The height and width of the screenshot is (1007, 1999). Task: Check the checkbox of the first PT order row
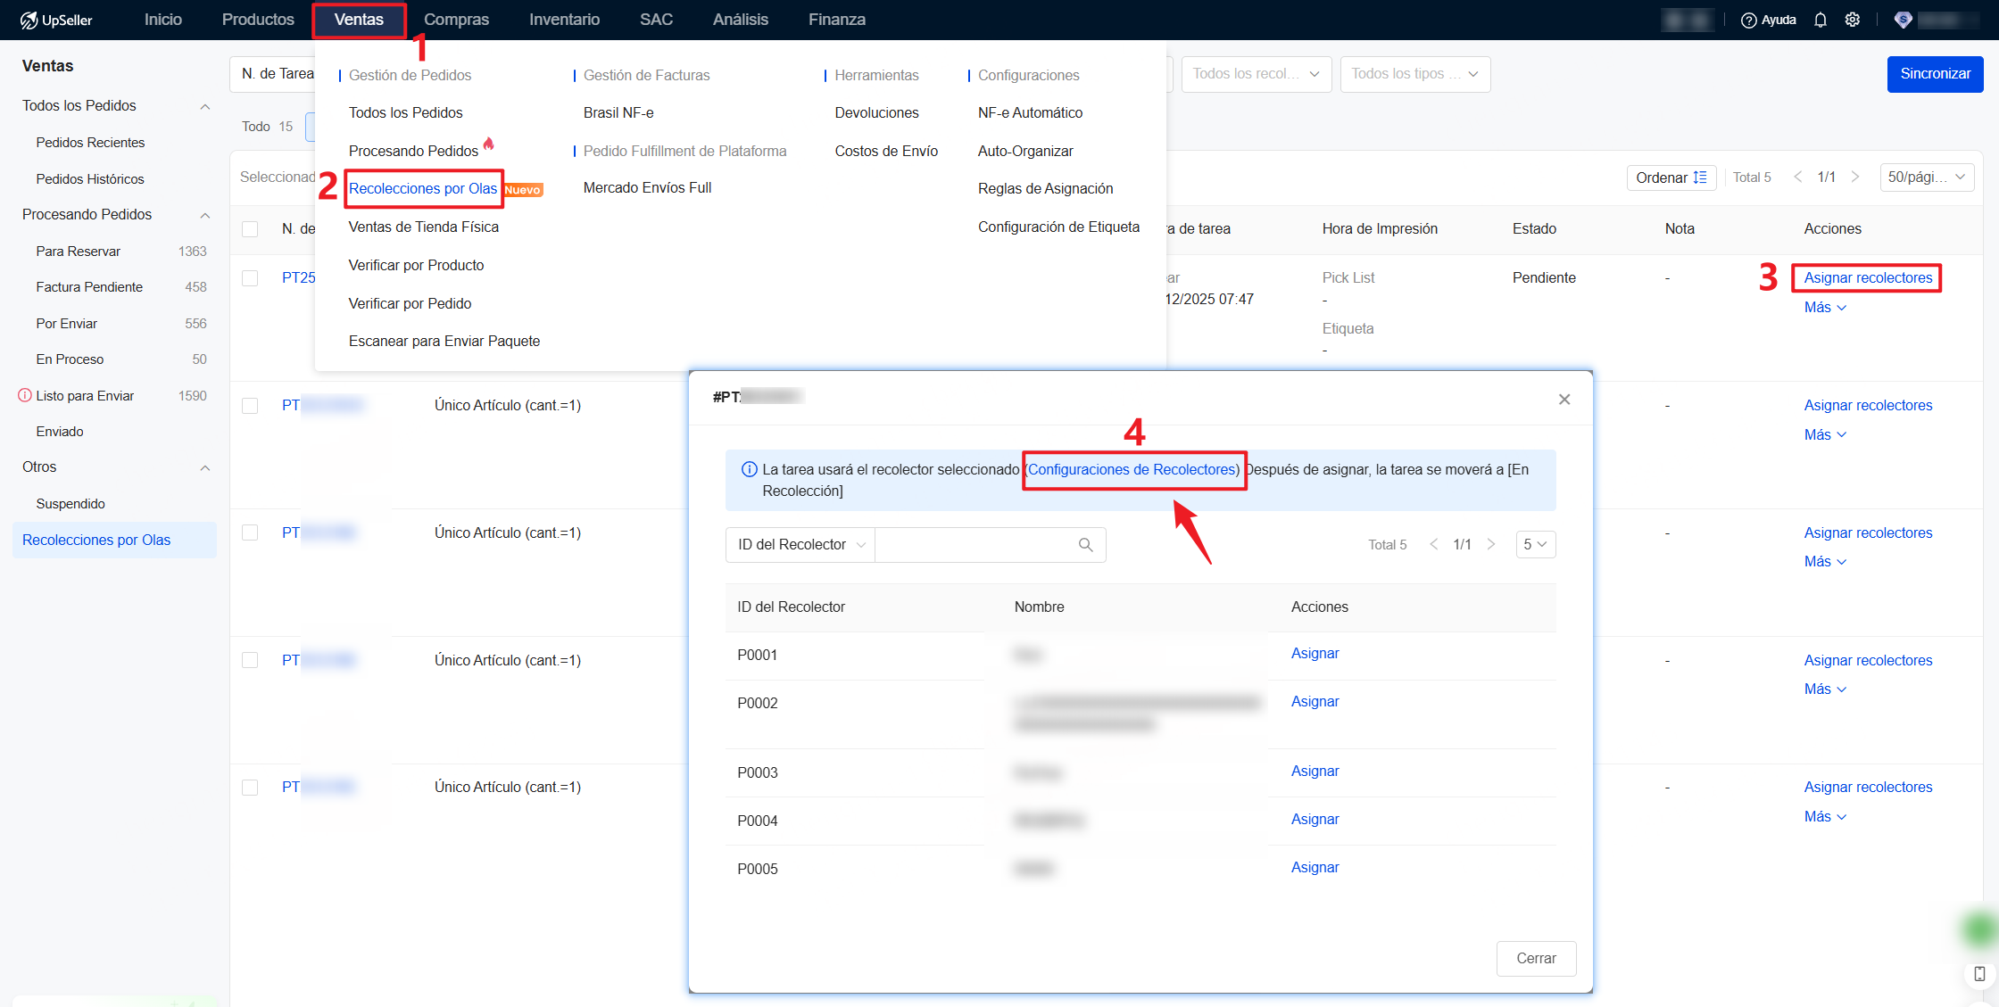[251, 277]
